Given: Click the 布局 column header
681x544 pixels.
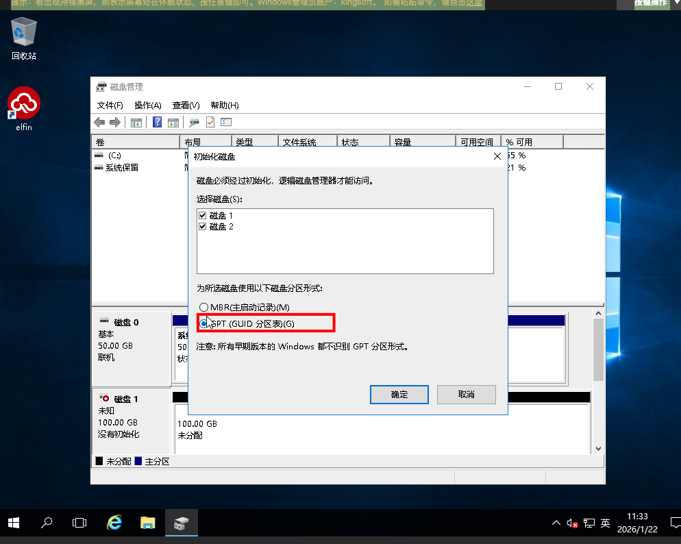Looking at the screenshot, I should pyautogui.click(x=206, y=142).
